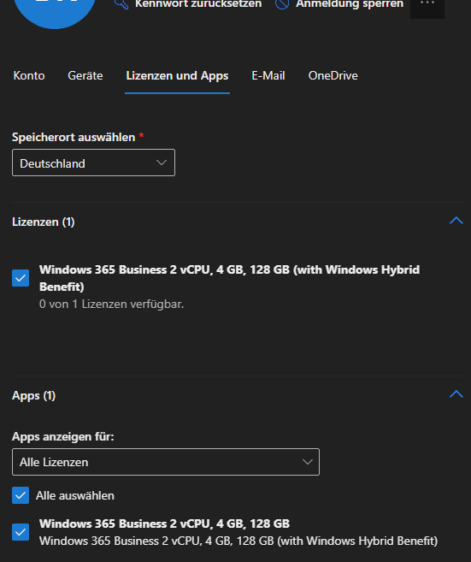Image resolution: width=471 pixels, height=562 pixels.
Task: Click the Apps (1) heading
Action: [x=33, y=396]
